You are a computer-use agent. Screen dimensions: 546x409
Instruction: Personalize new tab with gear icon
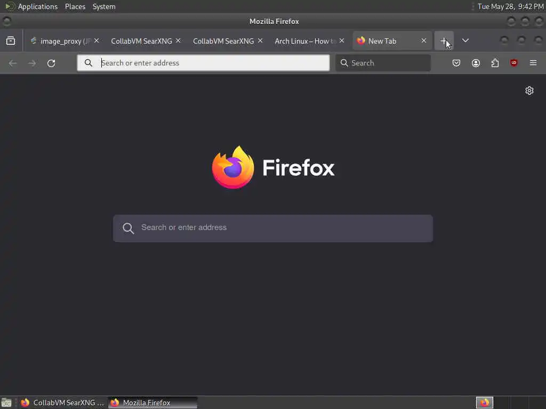point(529,91)
